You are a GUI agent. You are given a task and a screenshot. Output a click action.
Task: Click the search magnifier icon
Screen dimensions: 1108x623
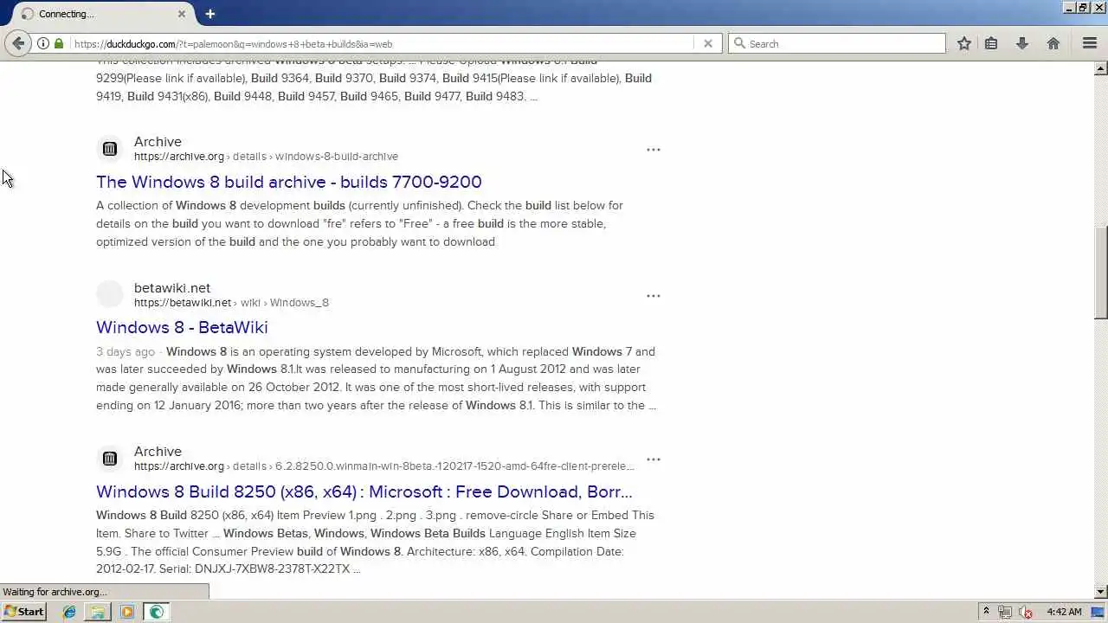pos(739,43)
